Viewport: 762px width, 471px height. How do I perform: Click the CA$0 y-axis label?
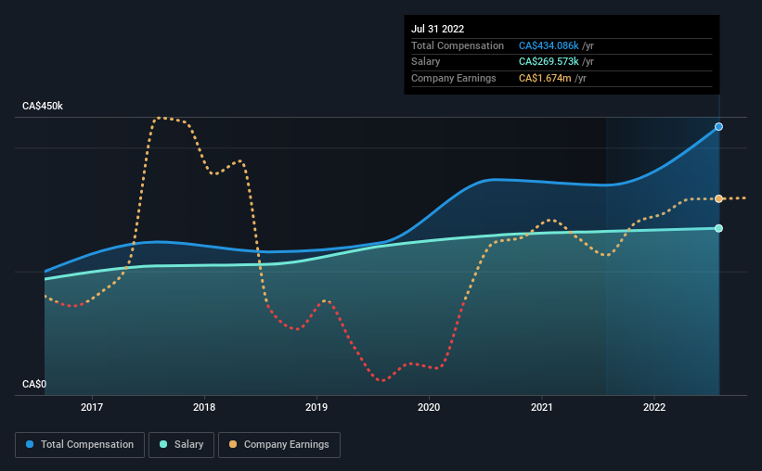[x=34, y=384]
